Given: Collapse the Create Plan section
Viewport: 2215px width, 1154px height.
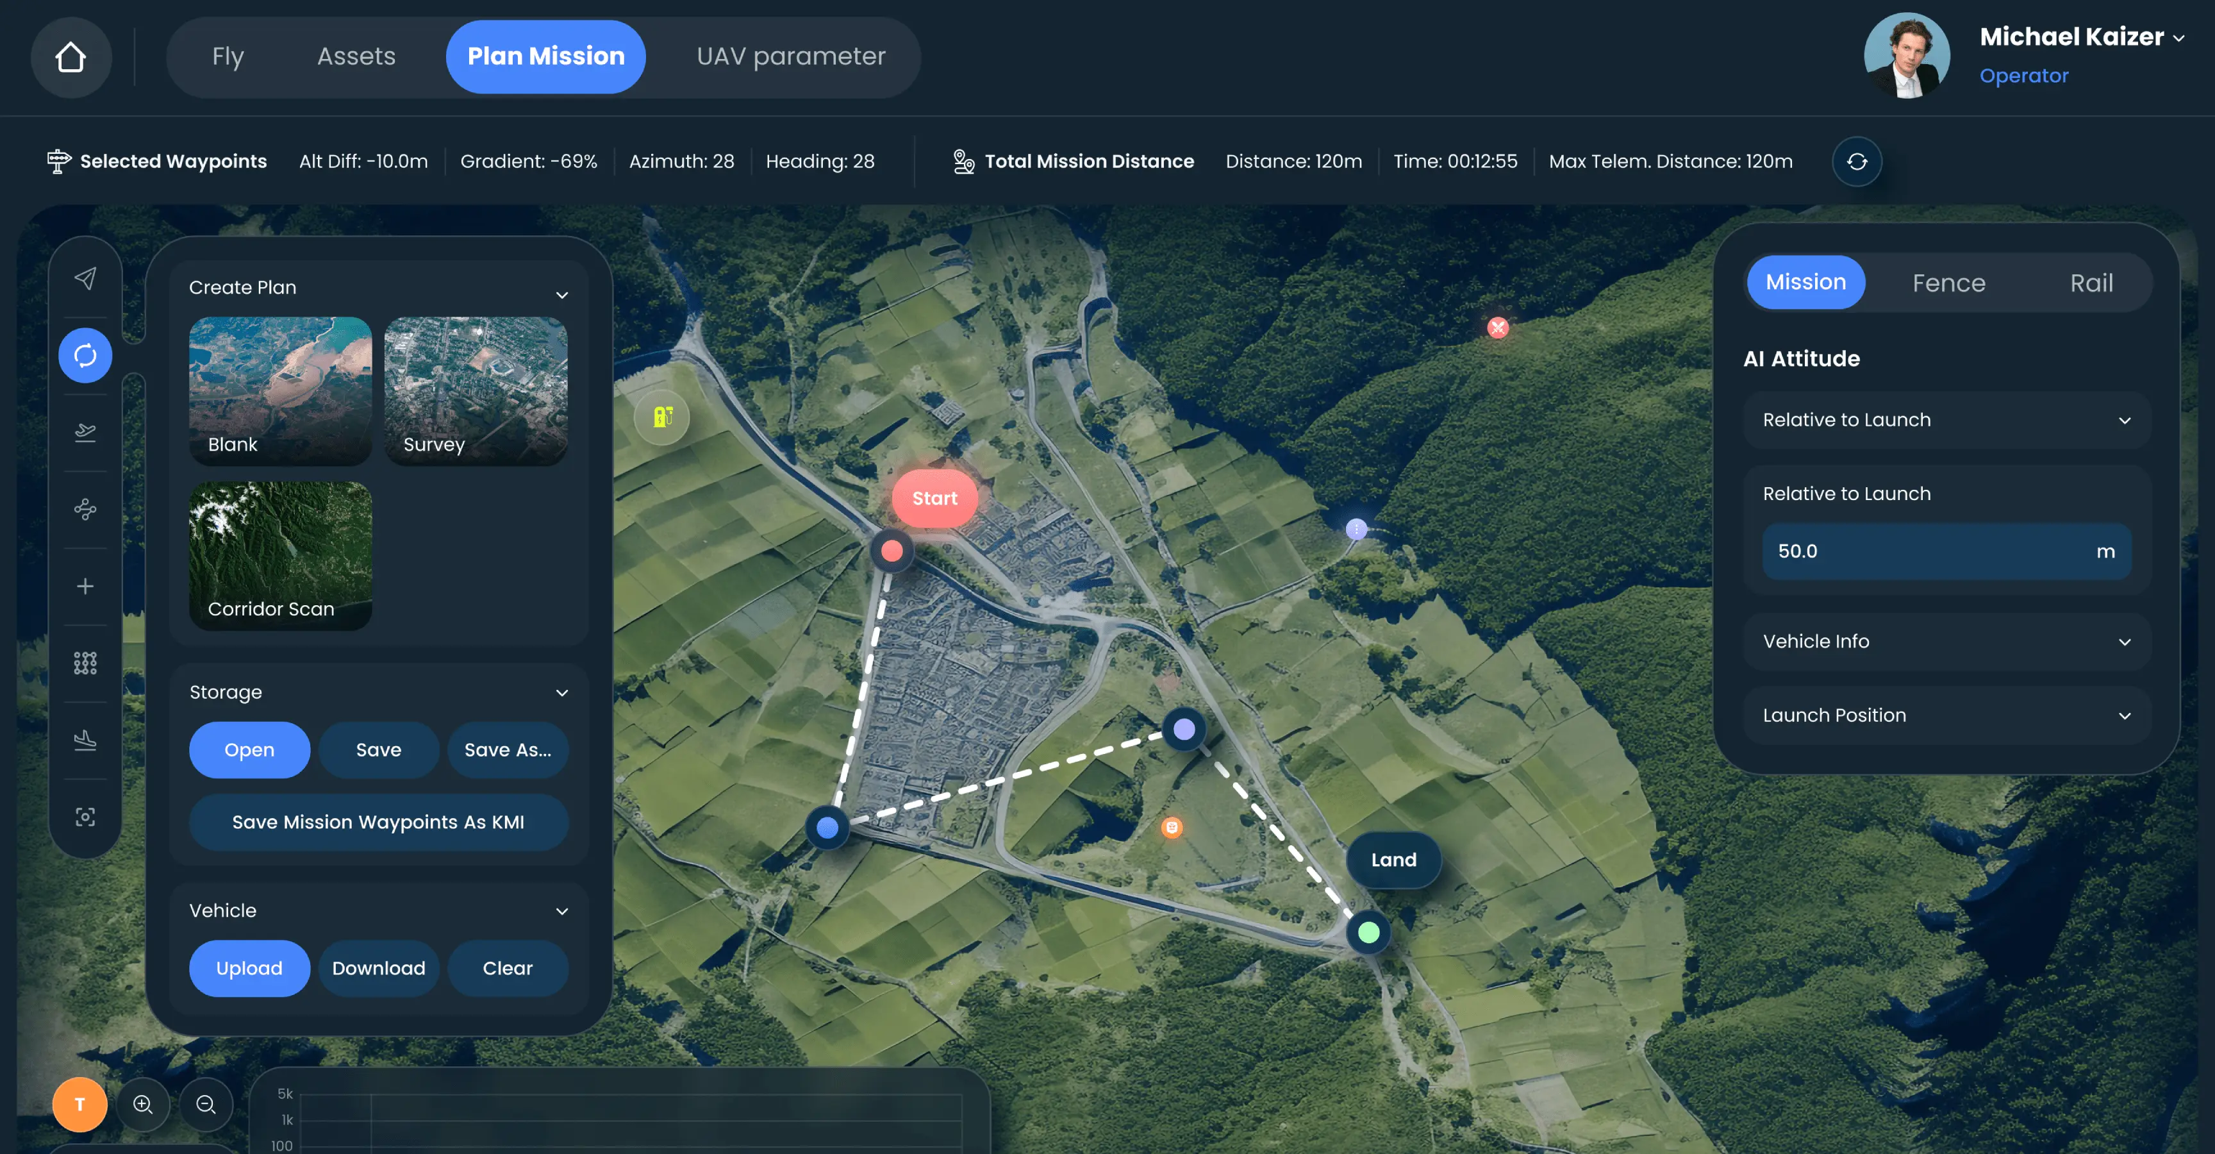Looking at the screenshot, I should click(x=561, y=294).
